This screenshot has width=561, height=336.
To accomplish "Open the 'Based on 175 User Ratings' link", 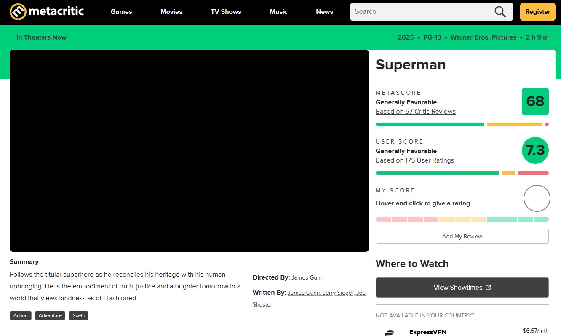I will [415, 160].
